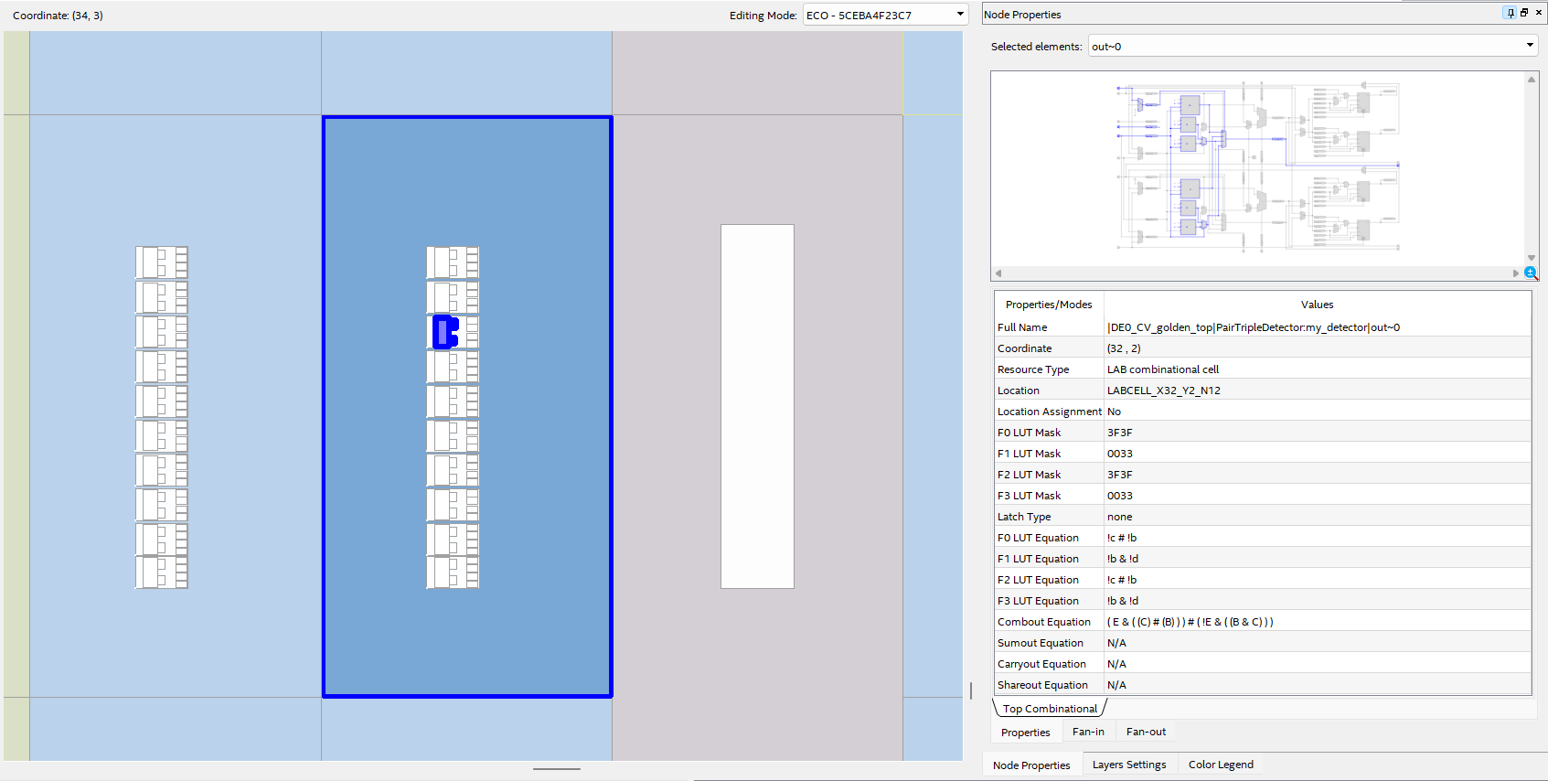Open the Editing Mode dropdown
Image resolution: width=1548 pixels, height=781 pixels.
[x=885, y=15]
